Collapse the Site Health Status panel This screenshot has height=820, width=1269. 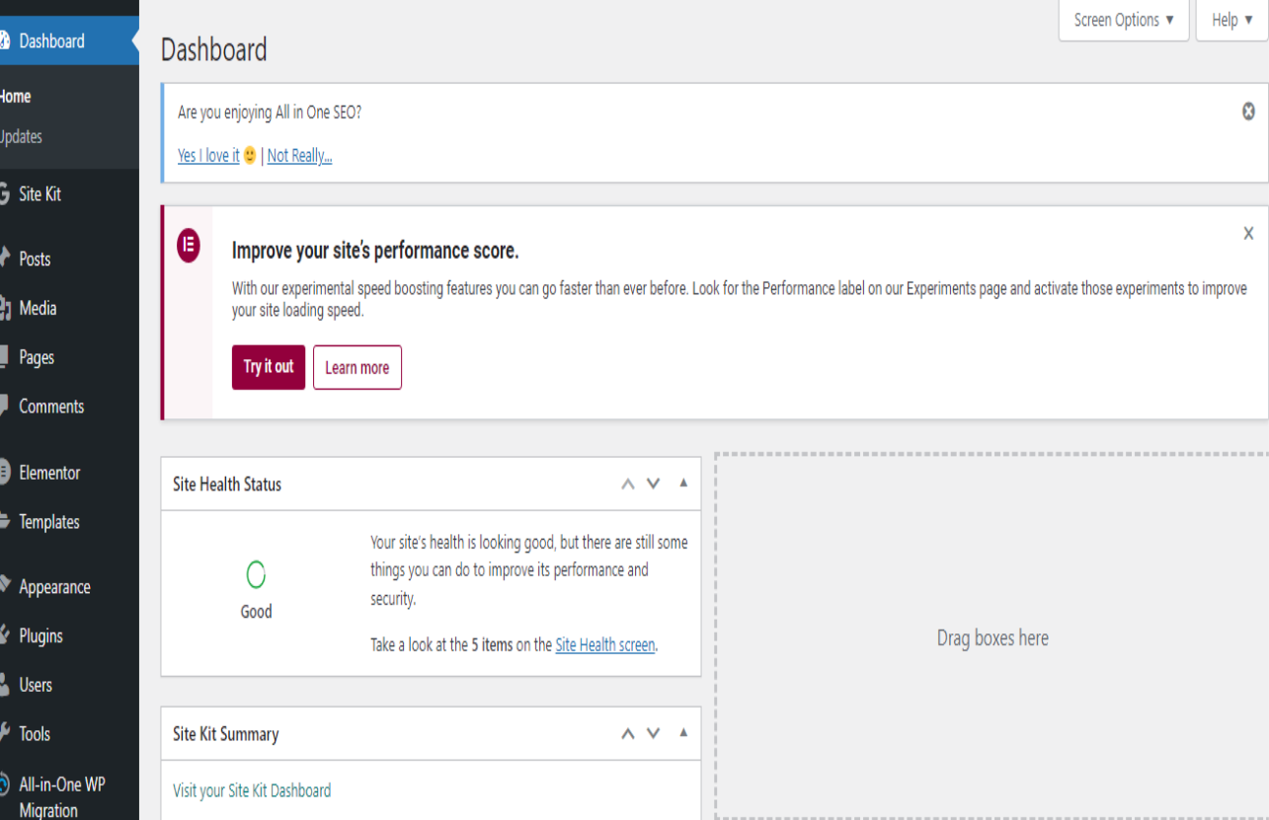(x=683, y=484)
